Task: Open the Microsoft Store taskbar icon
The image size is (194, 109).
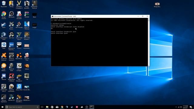Action: point(52,107)
